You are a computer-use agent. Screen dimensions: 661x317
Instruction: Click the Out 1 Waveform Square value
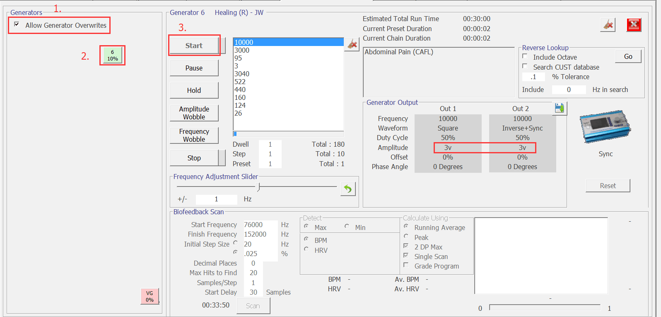(x=448, y=128)
